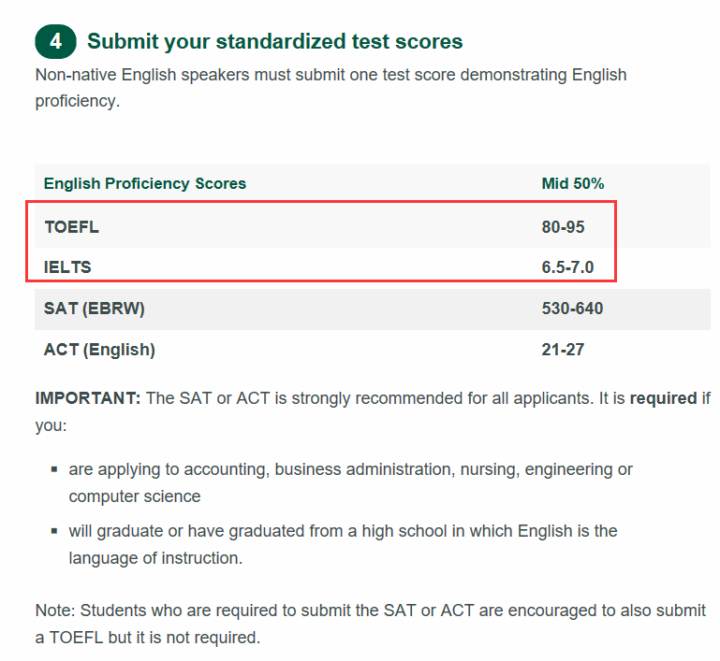Click the "Mid 50%" column header

click(x=573, y=183)
